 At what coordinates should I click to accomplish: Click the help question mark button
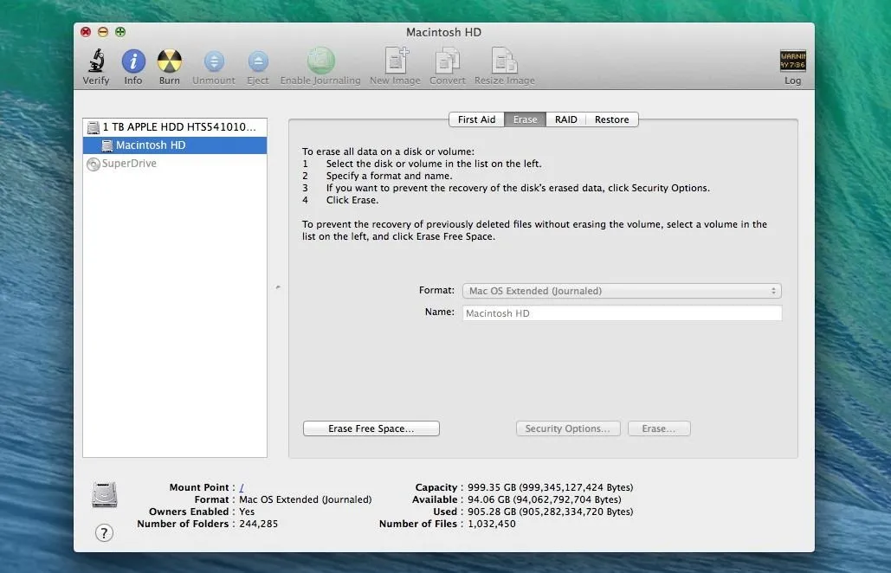[x=104, y=532]
